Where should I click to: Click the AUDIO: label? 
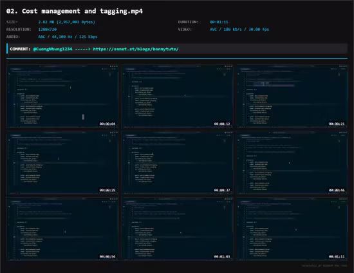[x=13, y=37]
